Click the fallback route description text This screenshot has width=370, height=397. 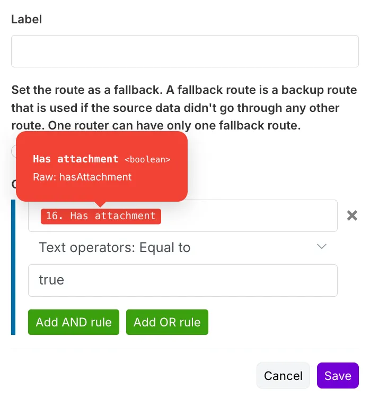[x=184, y=108]
